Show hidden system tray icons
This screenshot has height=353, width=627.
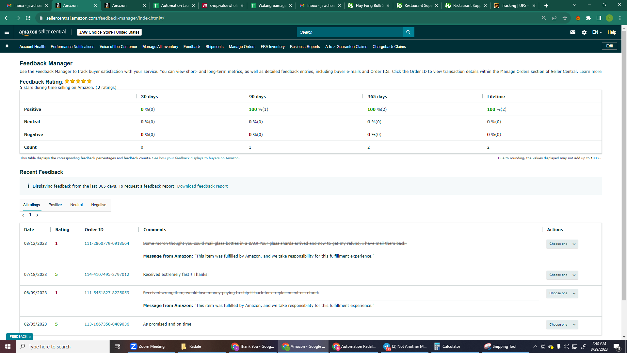pyautogui.click(x=535, y=346)
